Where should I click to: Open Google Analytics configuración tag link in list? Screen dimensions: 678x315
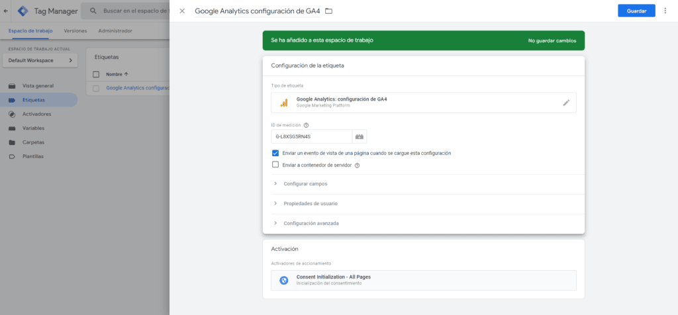point(138,88)
